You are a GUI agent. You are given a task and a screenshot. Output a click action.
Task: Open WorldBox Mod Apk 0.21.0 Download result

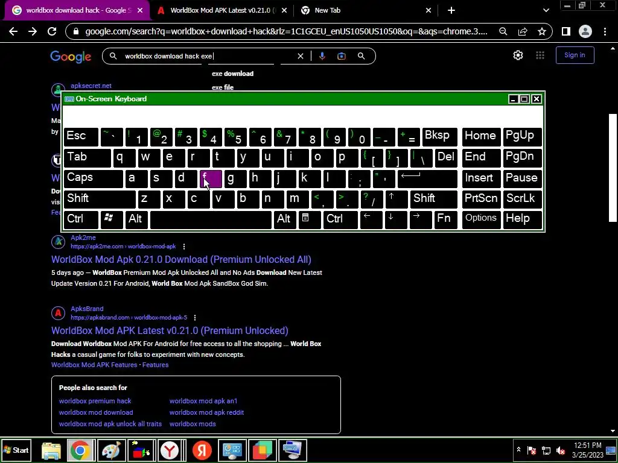[x=181, y=259]
